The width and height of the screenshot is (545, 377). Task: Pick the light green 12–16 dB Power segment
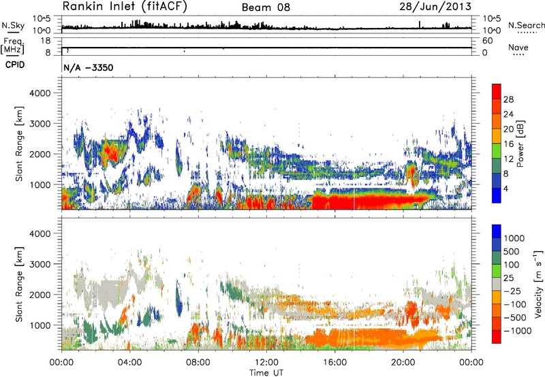click(x=497, y=150)
